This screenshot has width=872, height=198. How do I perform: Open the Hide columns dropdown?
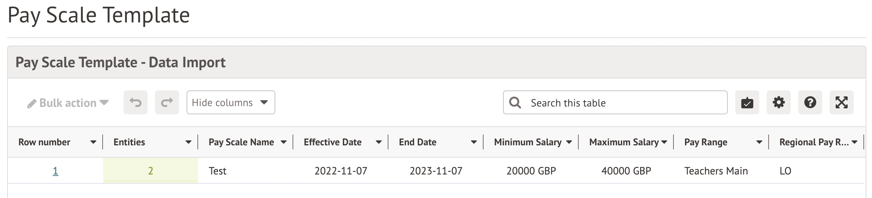[230, 102]
